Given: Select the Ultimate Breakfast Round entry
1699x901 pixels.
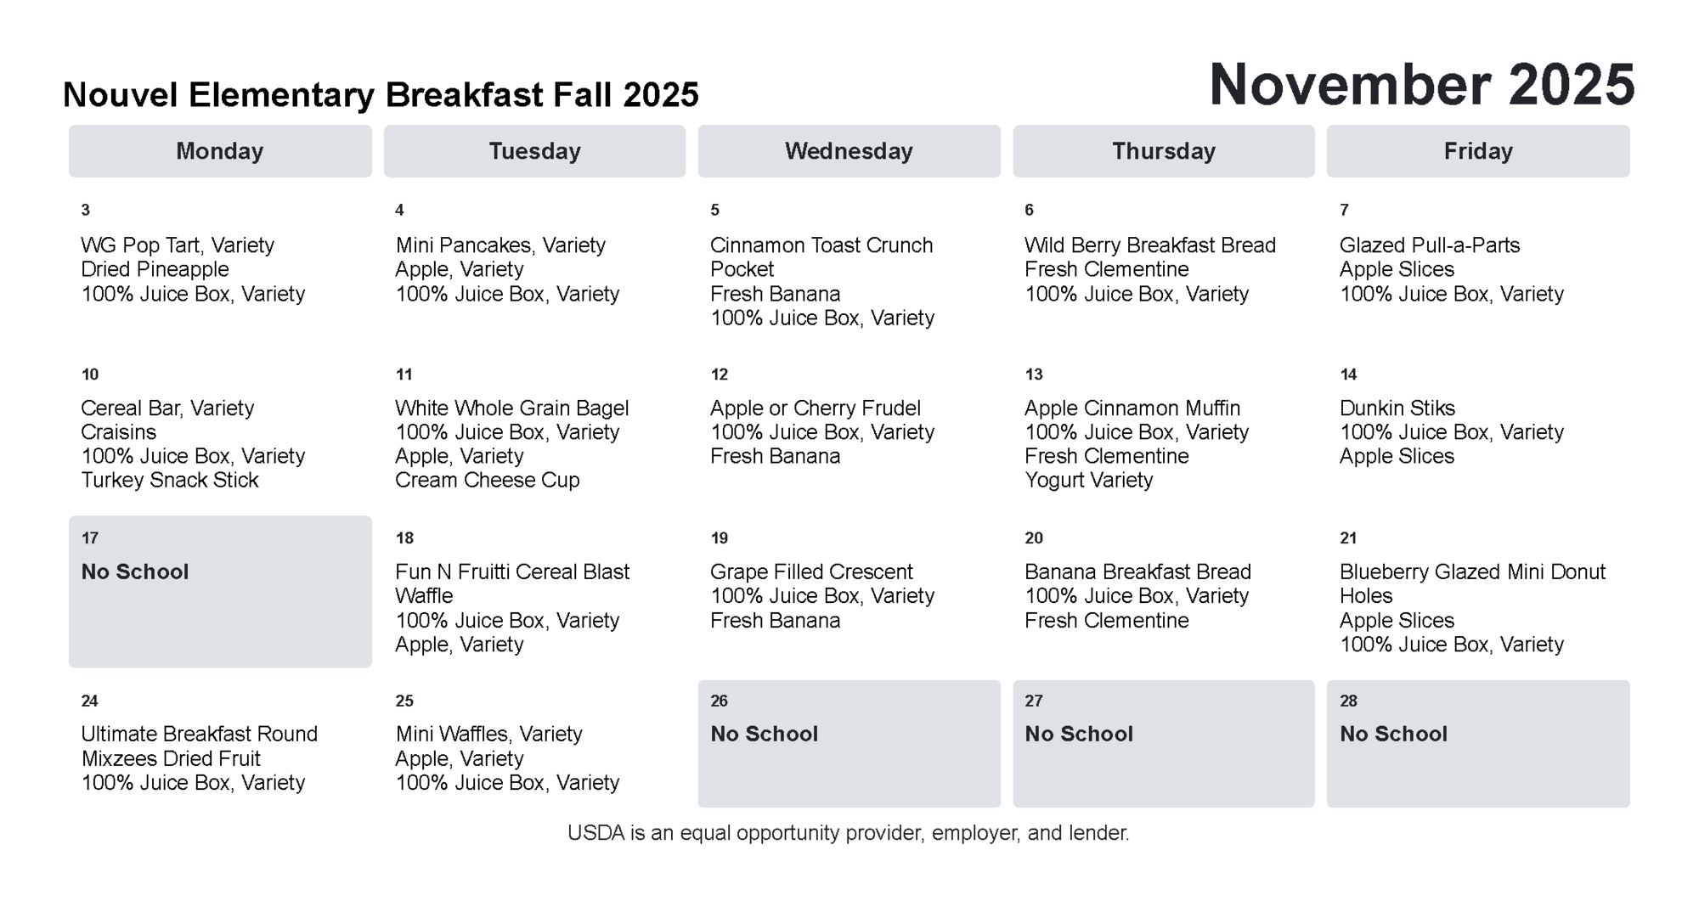Looking at the screenshot, I should (x=199, y=734).
